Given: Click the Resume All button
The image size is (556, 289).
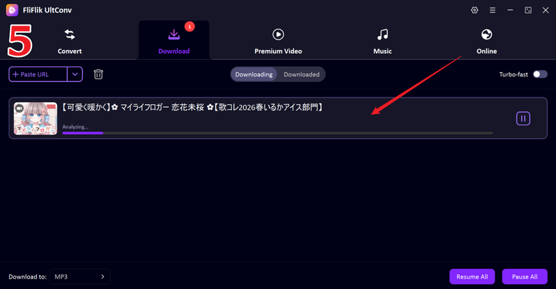Looking at the screenshot, I should coord(472,276).
